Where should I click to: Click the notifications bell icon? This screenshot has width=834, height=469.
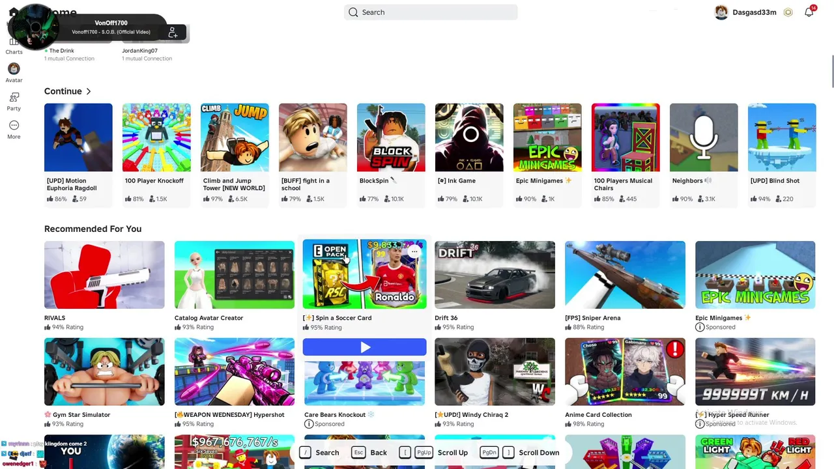pos(809,12)
